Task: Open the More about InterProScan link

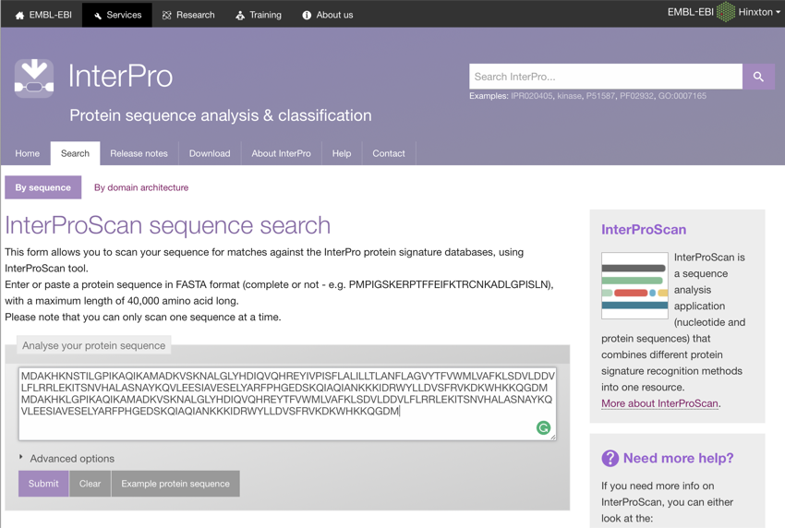Action: tap(659, 403)
